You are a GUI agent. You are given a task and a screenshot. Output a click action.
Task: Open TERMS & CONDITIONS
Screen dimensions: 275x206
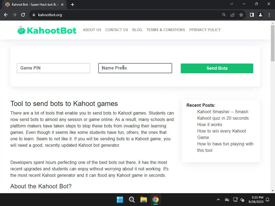166,30
